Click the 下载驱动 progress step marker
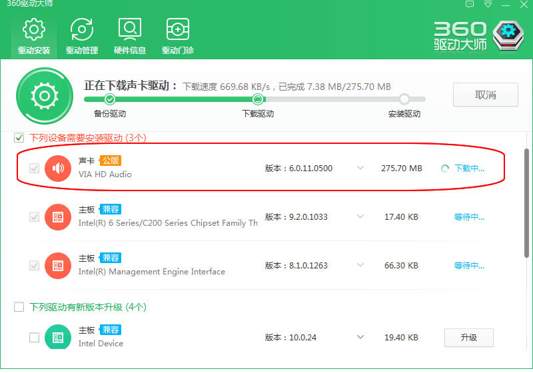Image resolution: width=533 pixels, height=373 pixels. tap(258, 99)
